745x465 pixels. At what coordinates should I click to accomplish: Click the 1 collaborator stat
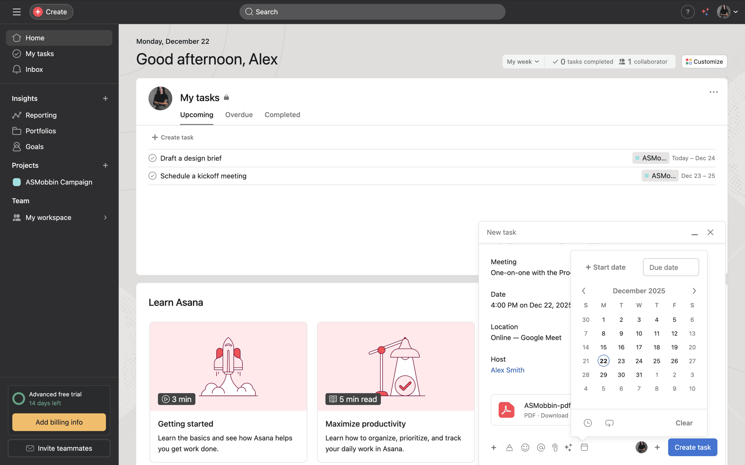(x=643, y=62)
